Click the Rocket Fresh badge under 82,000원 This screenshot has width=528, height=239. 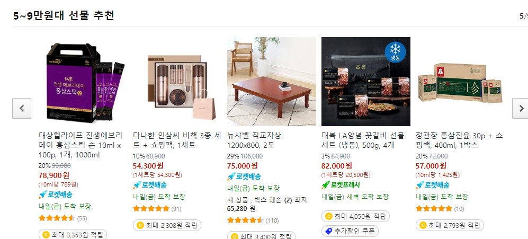pyautogui.click(x=341, y=185)
